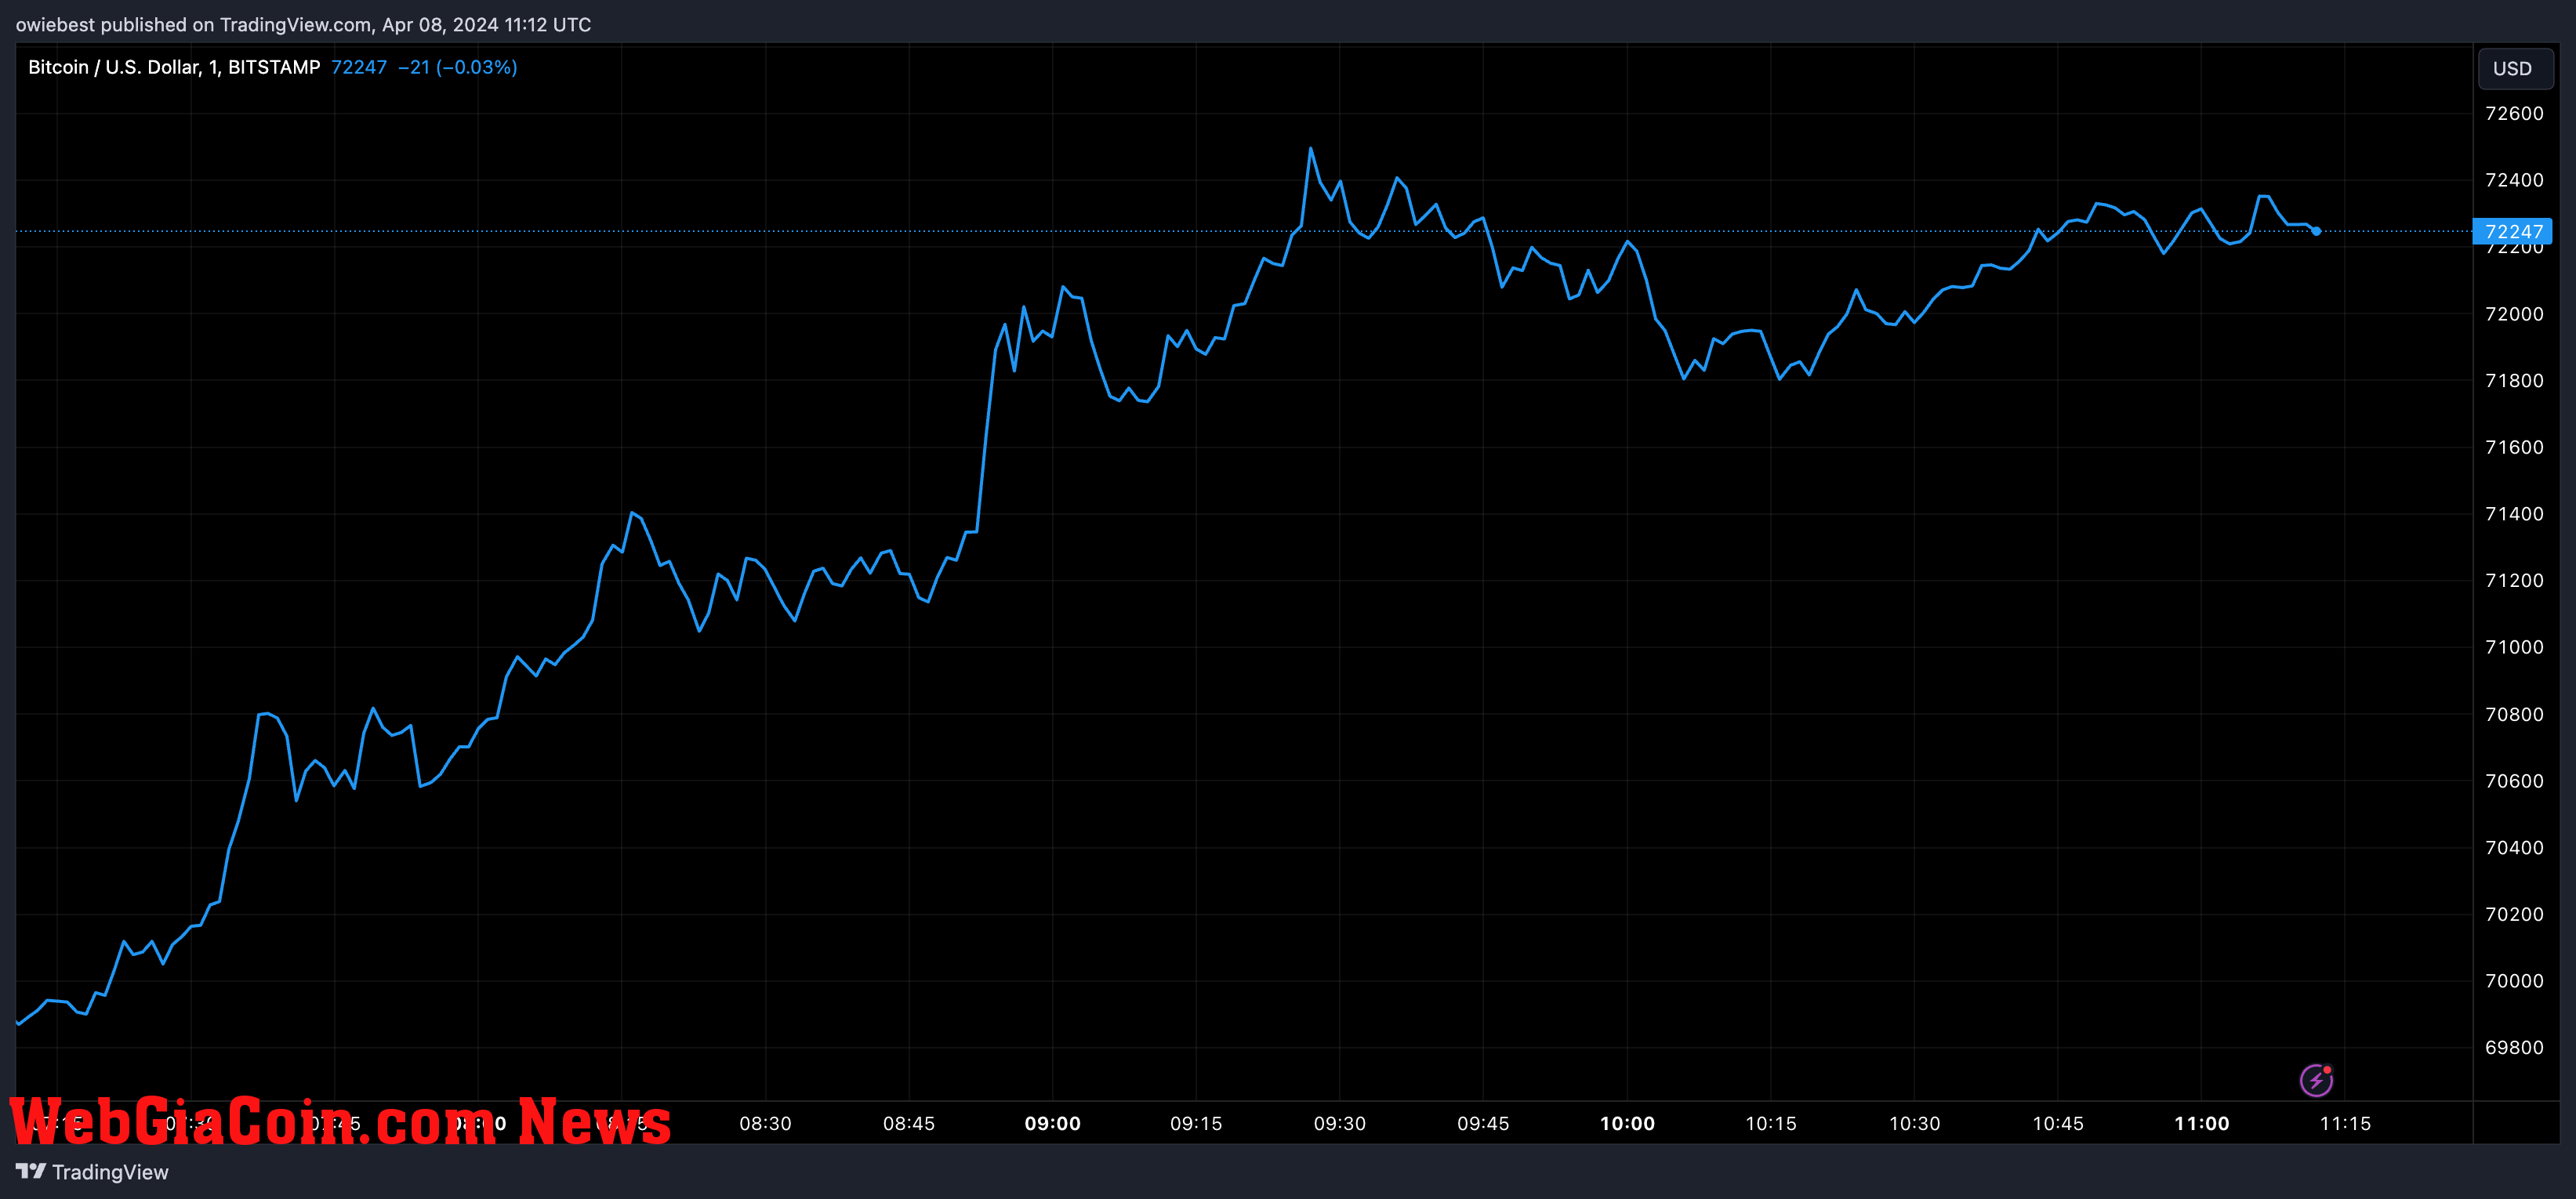Image resolution: width=2576 pixels, height=1199 pixels.
Task: Click the 72247 value in the legend
Action: point(359,67)
